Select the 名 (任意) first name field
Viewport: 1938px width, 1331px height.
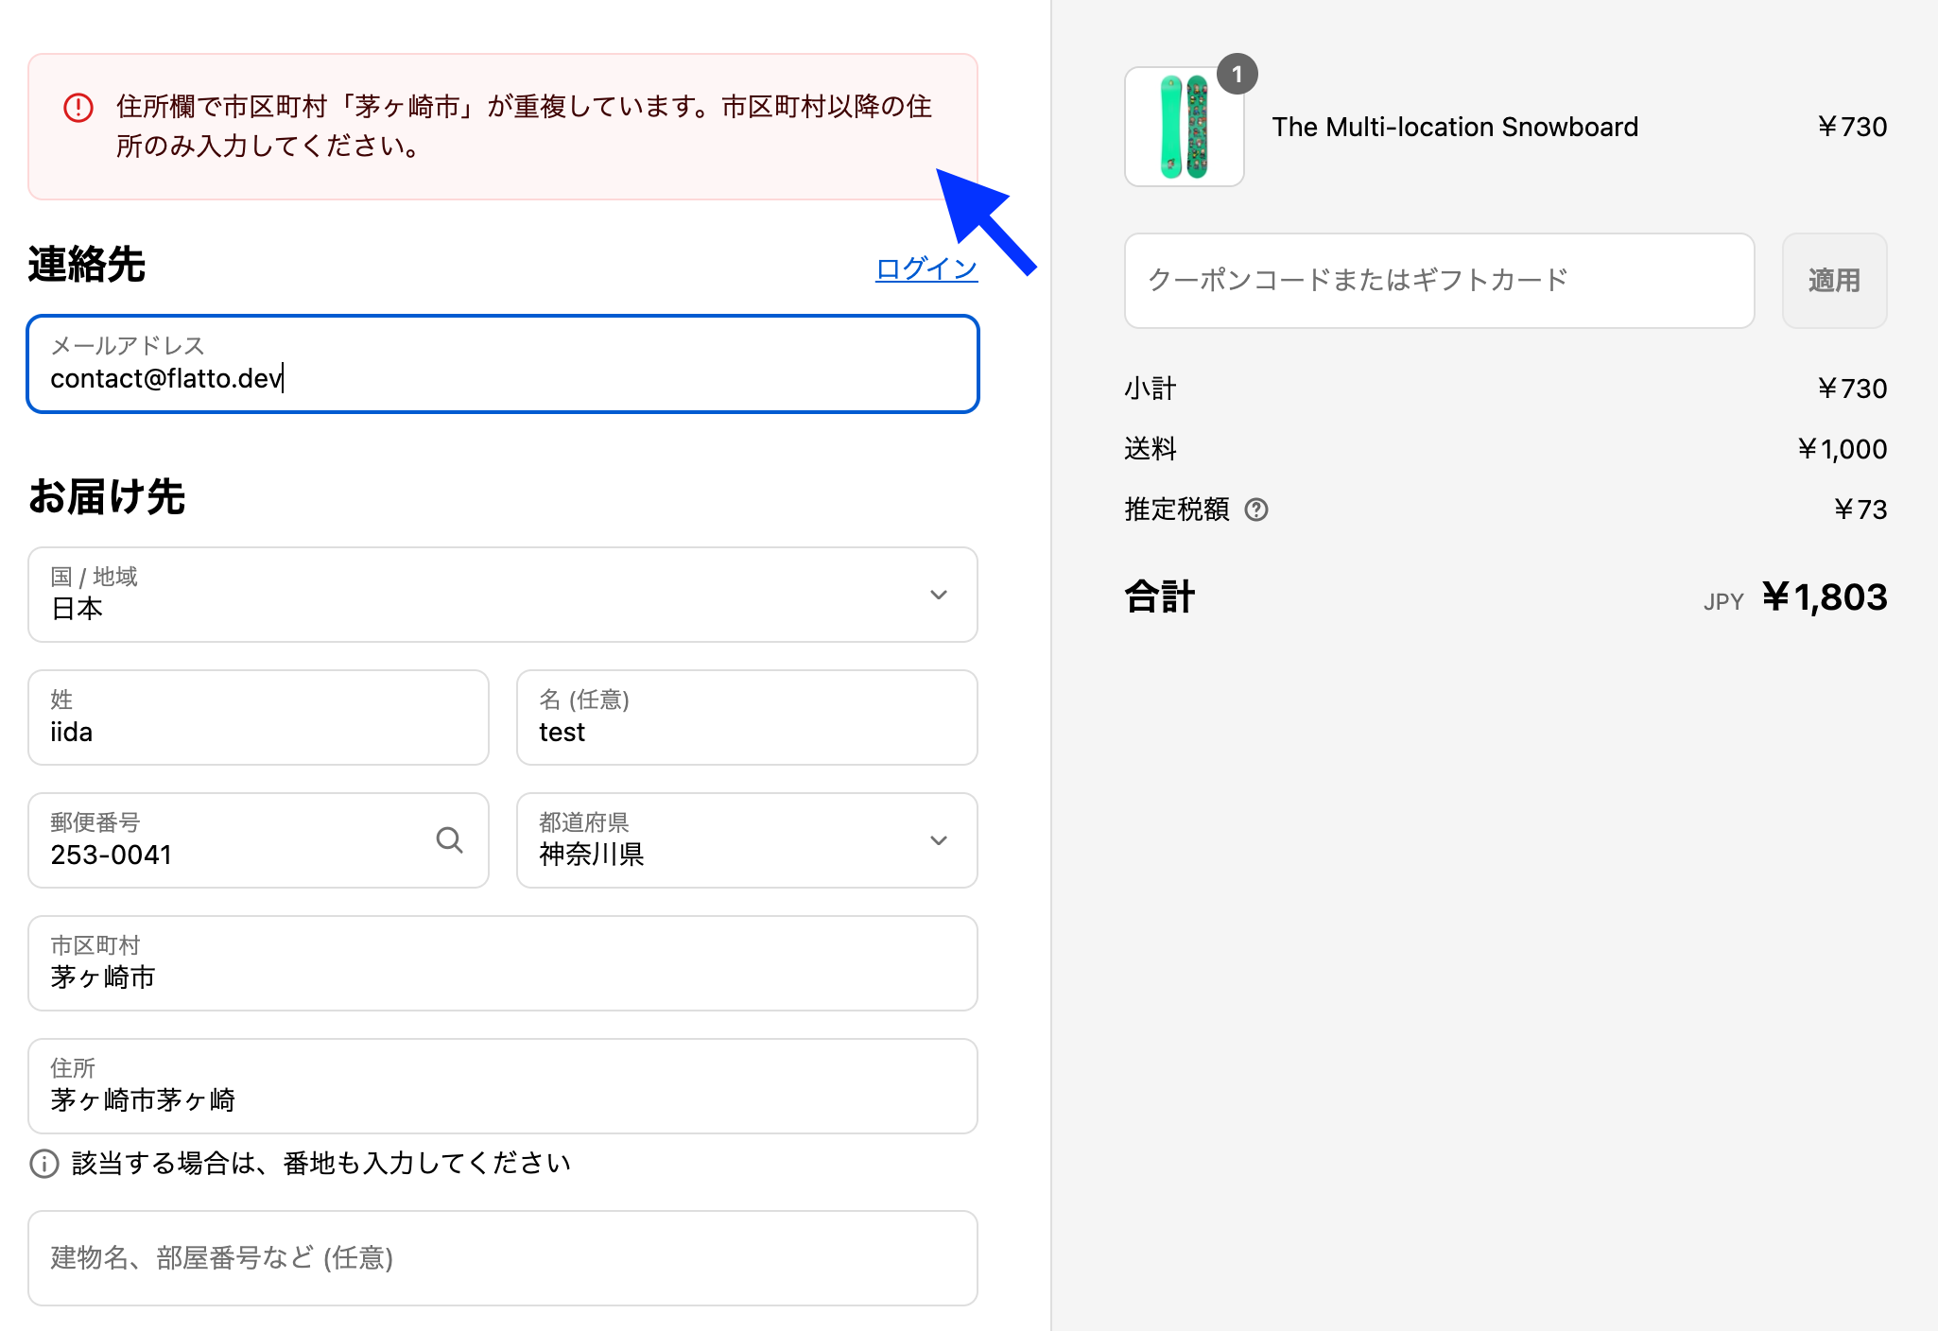pyautogui.click(x=746, y=718)
